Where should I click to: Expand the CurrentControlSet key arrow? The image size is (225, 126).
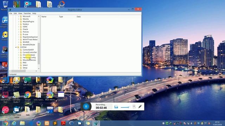pos(19,52)
